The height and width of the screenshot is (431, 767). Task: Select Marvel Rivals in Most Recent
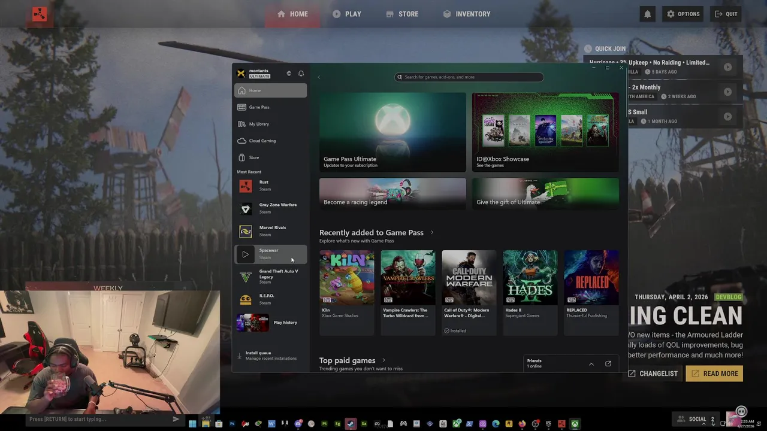[x=270, y=231]
